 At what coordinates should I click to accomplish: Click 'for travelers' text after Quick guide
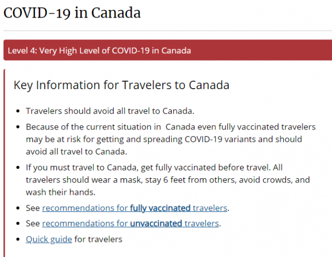pos(98,239)
